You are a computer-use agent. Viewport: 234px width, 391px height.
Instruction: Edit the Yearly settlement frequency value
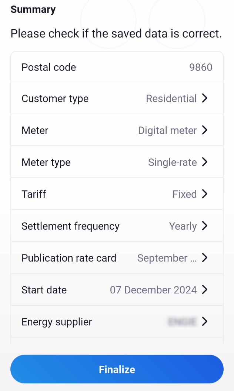[183, 226]
